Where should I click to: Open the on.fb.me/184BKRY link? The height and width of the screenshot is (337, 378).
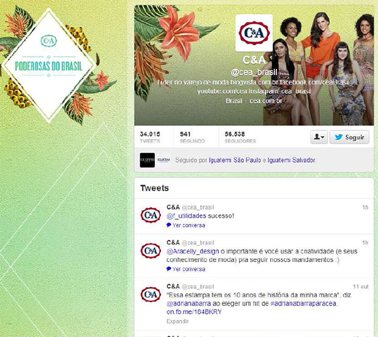[x=194, y=312]
